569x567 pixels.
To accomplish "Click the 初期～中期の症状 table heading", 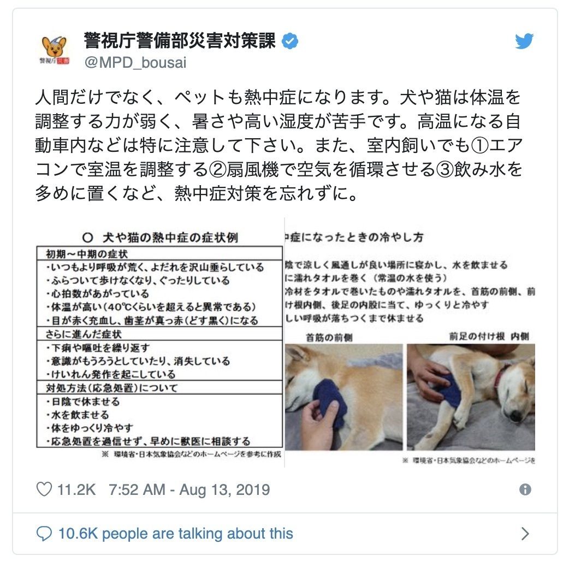I will tap(87, 254).
